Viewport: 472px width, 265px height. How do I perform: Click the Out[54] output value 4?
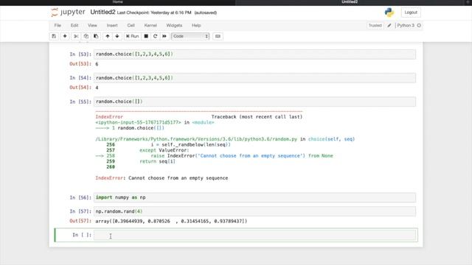(x=97, y=88)
